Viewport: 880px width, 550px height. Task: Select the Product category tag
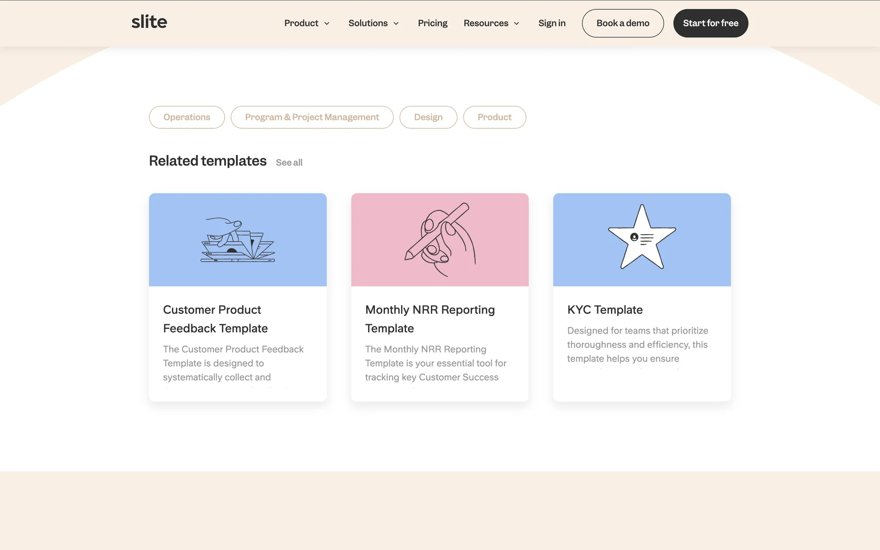[x=494, y=117]
